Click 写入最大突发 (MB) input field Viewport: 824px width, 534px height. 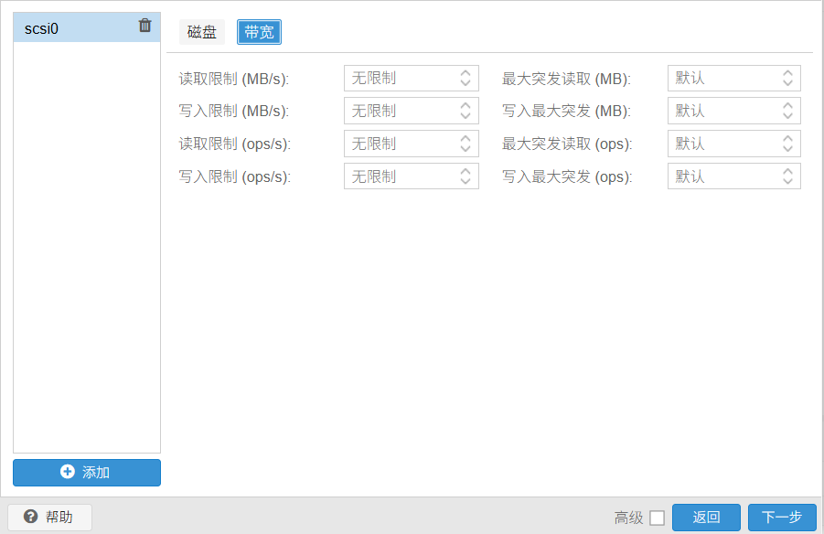(x=722, y=112)
